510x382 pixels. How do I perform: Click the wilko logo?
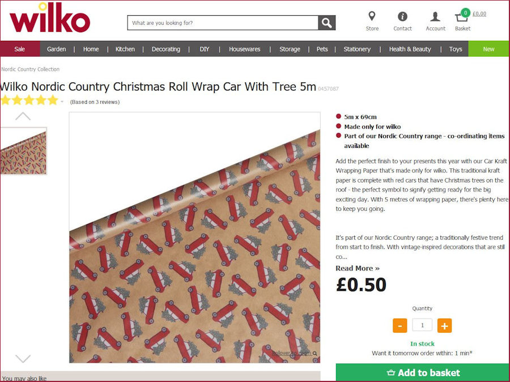[x=50, y=18]
